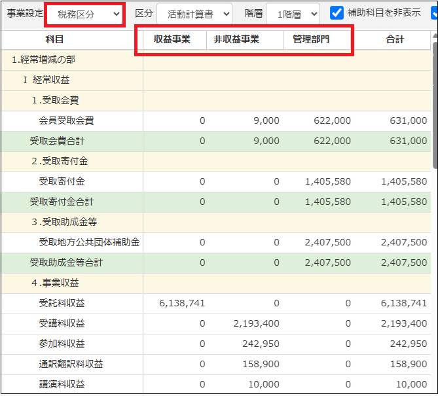Select the 受取寄付金 account row label
This screenshot has height=396, width=438.
click(62, 181)
